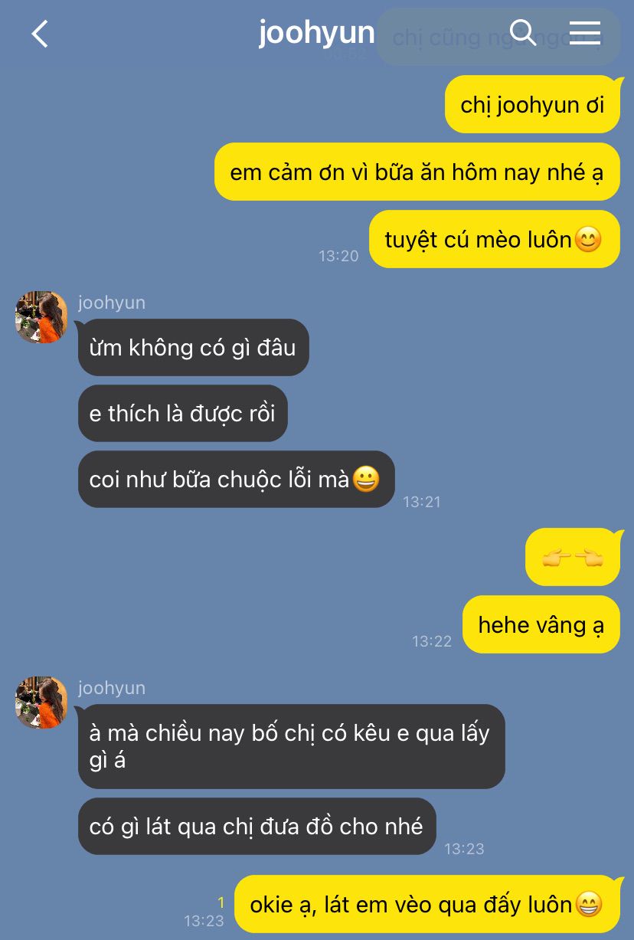Viewport: 634px width, 940px height.
Task: Tap the grinning emoji in 'coi như bữa chuộc lỗi mà'
Action: tap(366, 480)
